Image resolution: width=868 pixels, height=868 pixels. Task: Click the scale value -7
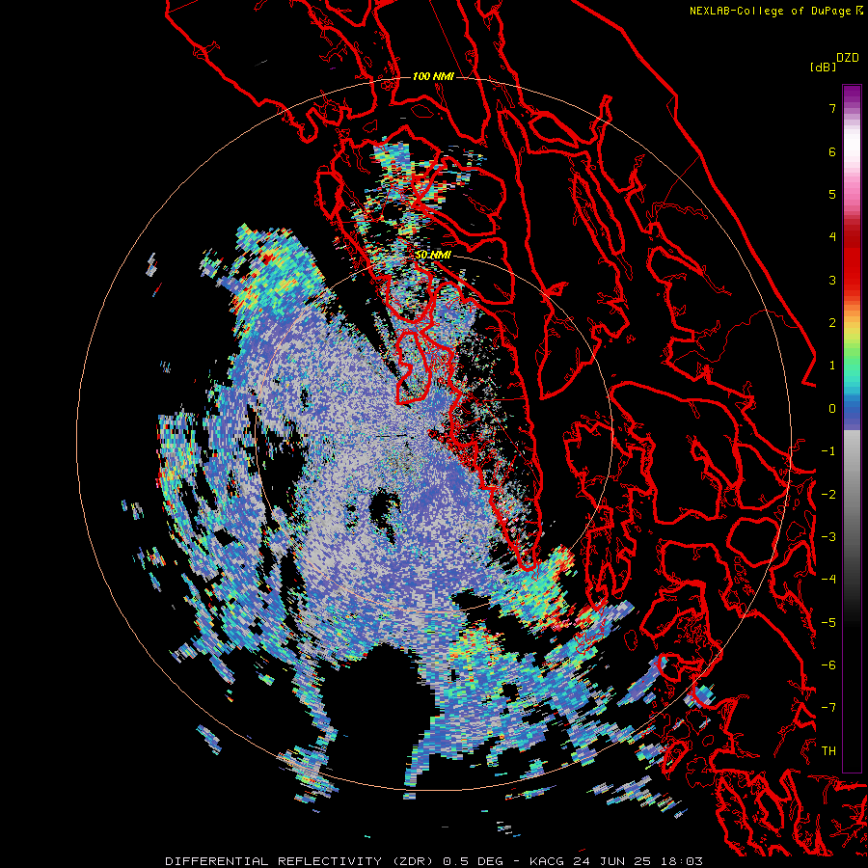828,708
